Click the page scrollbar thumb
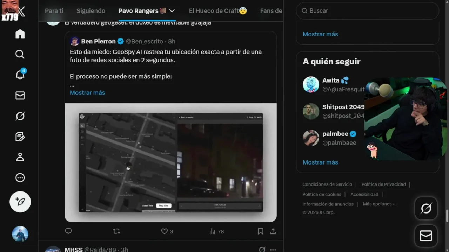The width and height of the screenshot is (449, 252). tap(447, 216)
